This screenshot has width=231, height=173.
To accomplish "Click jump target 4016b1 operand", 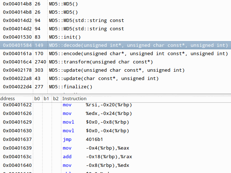I will (x=94, y=139).
